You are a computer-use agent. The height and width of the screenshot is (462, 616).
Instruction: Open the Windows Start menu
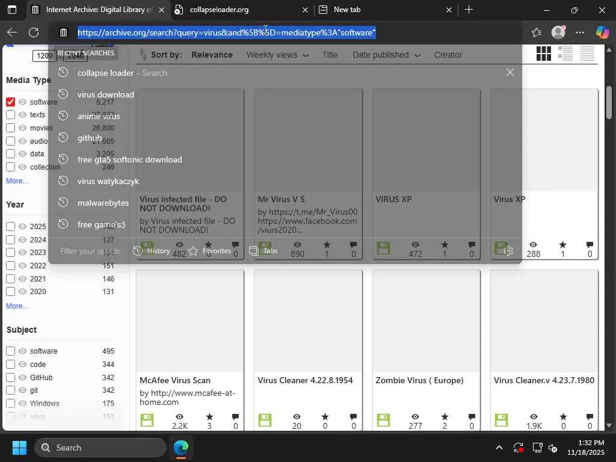tap(19, 448)
